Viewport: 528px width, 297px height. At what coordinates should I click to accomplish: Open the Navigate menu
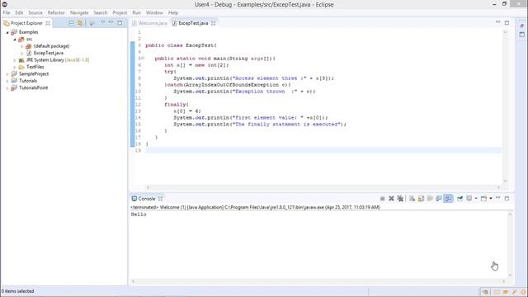click(x=79, y=12)
